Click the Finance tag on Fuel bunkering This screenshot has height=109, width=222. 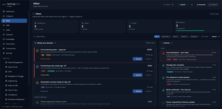pyautogui.click(x=48, y=55)
